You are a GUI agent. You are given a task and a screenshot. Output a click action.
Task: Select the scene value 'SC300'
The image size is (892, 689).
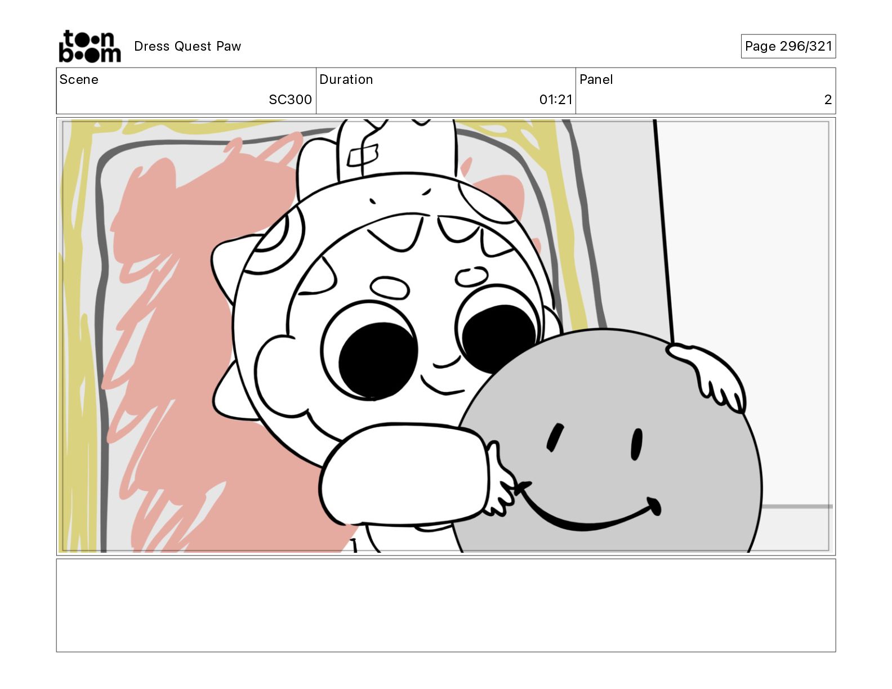click(290, 100)
